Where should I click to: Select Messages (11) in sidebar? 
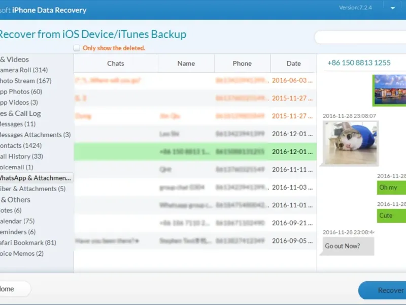coord(18,124)
